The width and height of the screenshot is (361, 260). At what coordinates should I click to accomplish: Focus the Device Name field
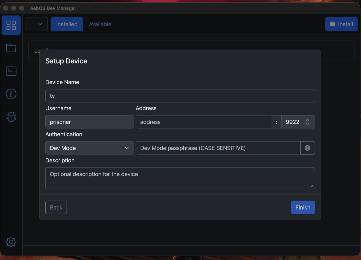click(x=180, y=96)
